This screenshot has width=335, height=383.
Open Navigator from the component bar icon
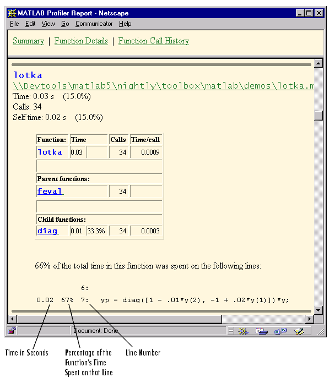(x=243, y=331)
